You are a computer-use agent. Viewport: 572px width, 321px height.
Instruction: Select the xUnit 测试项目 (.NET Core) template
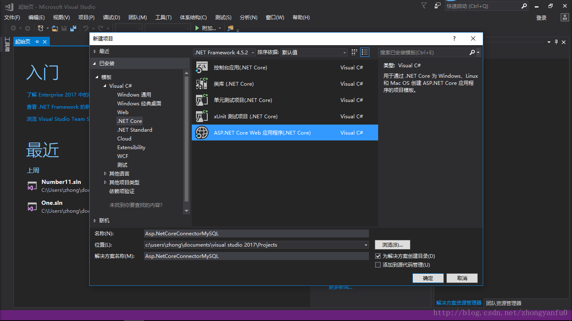[285, 116]
